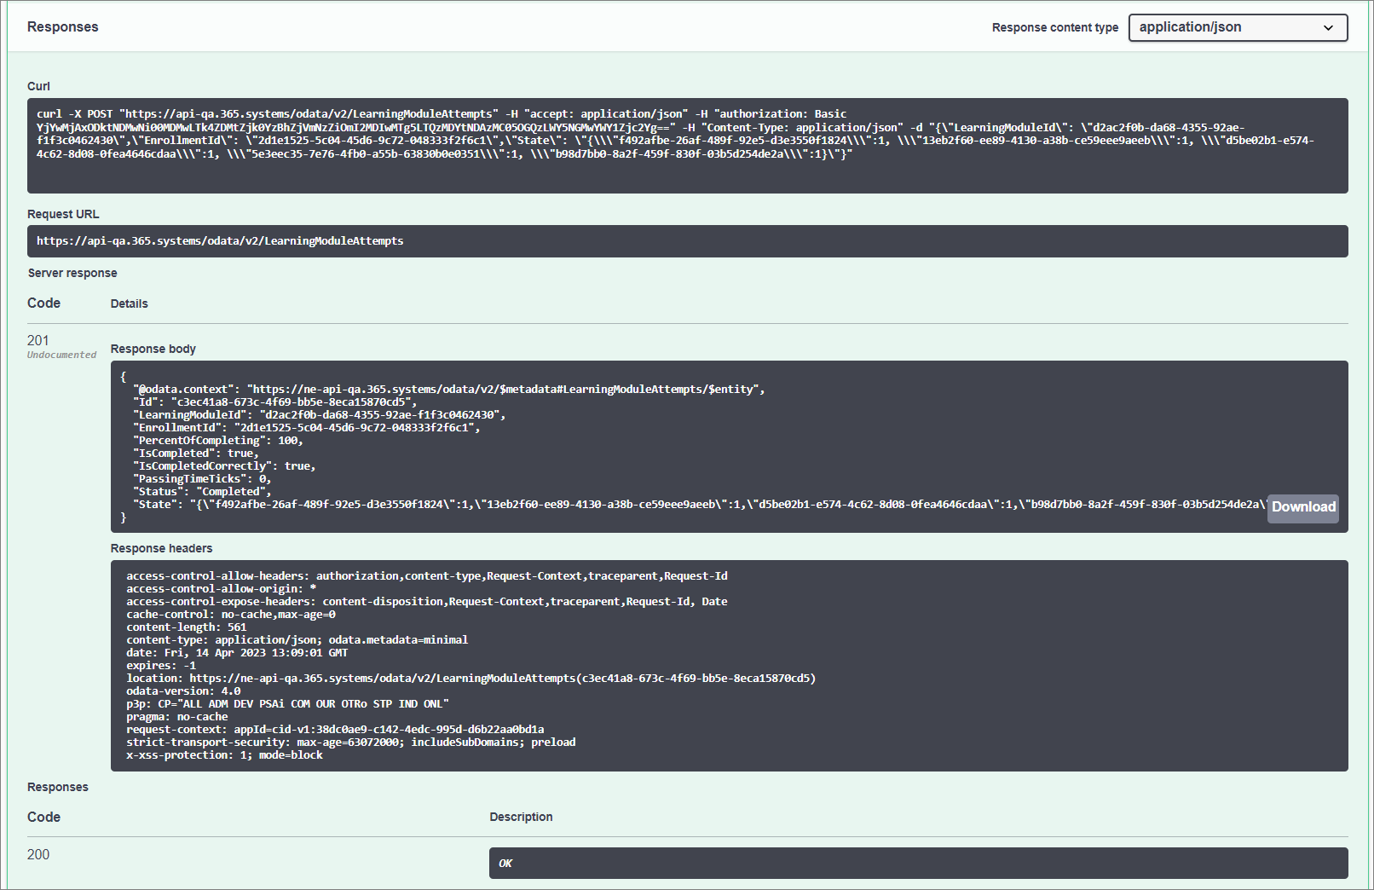Screen dimensions: 1374x890
Task: Click the OK description box
Action: click(x=917, y=863)
